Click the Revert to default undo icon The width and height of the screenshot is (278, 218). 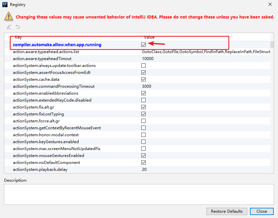(x=18, y=27)
